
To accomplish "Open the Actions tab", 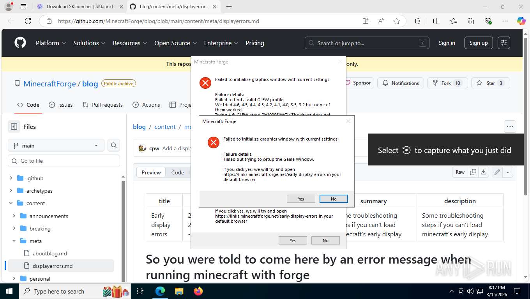I will tap(146, 105).
